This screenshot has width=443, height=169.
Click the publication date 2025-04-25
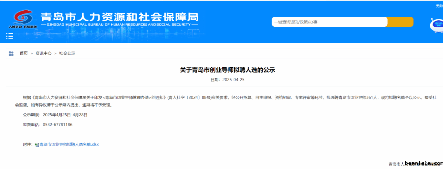coord(233,80)
